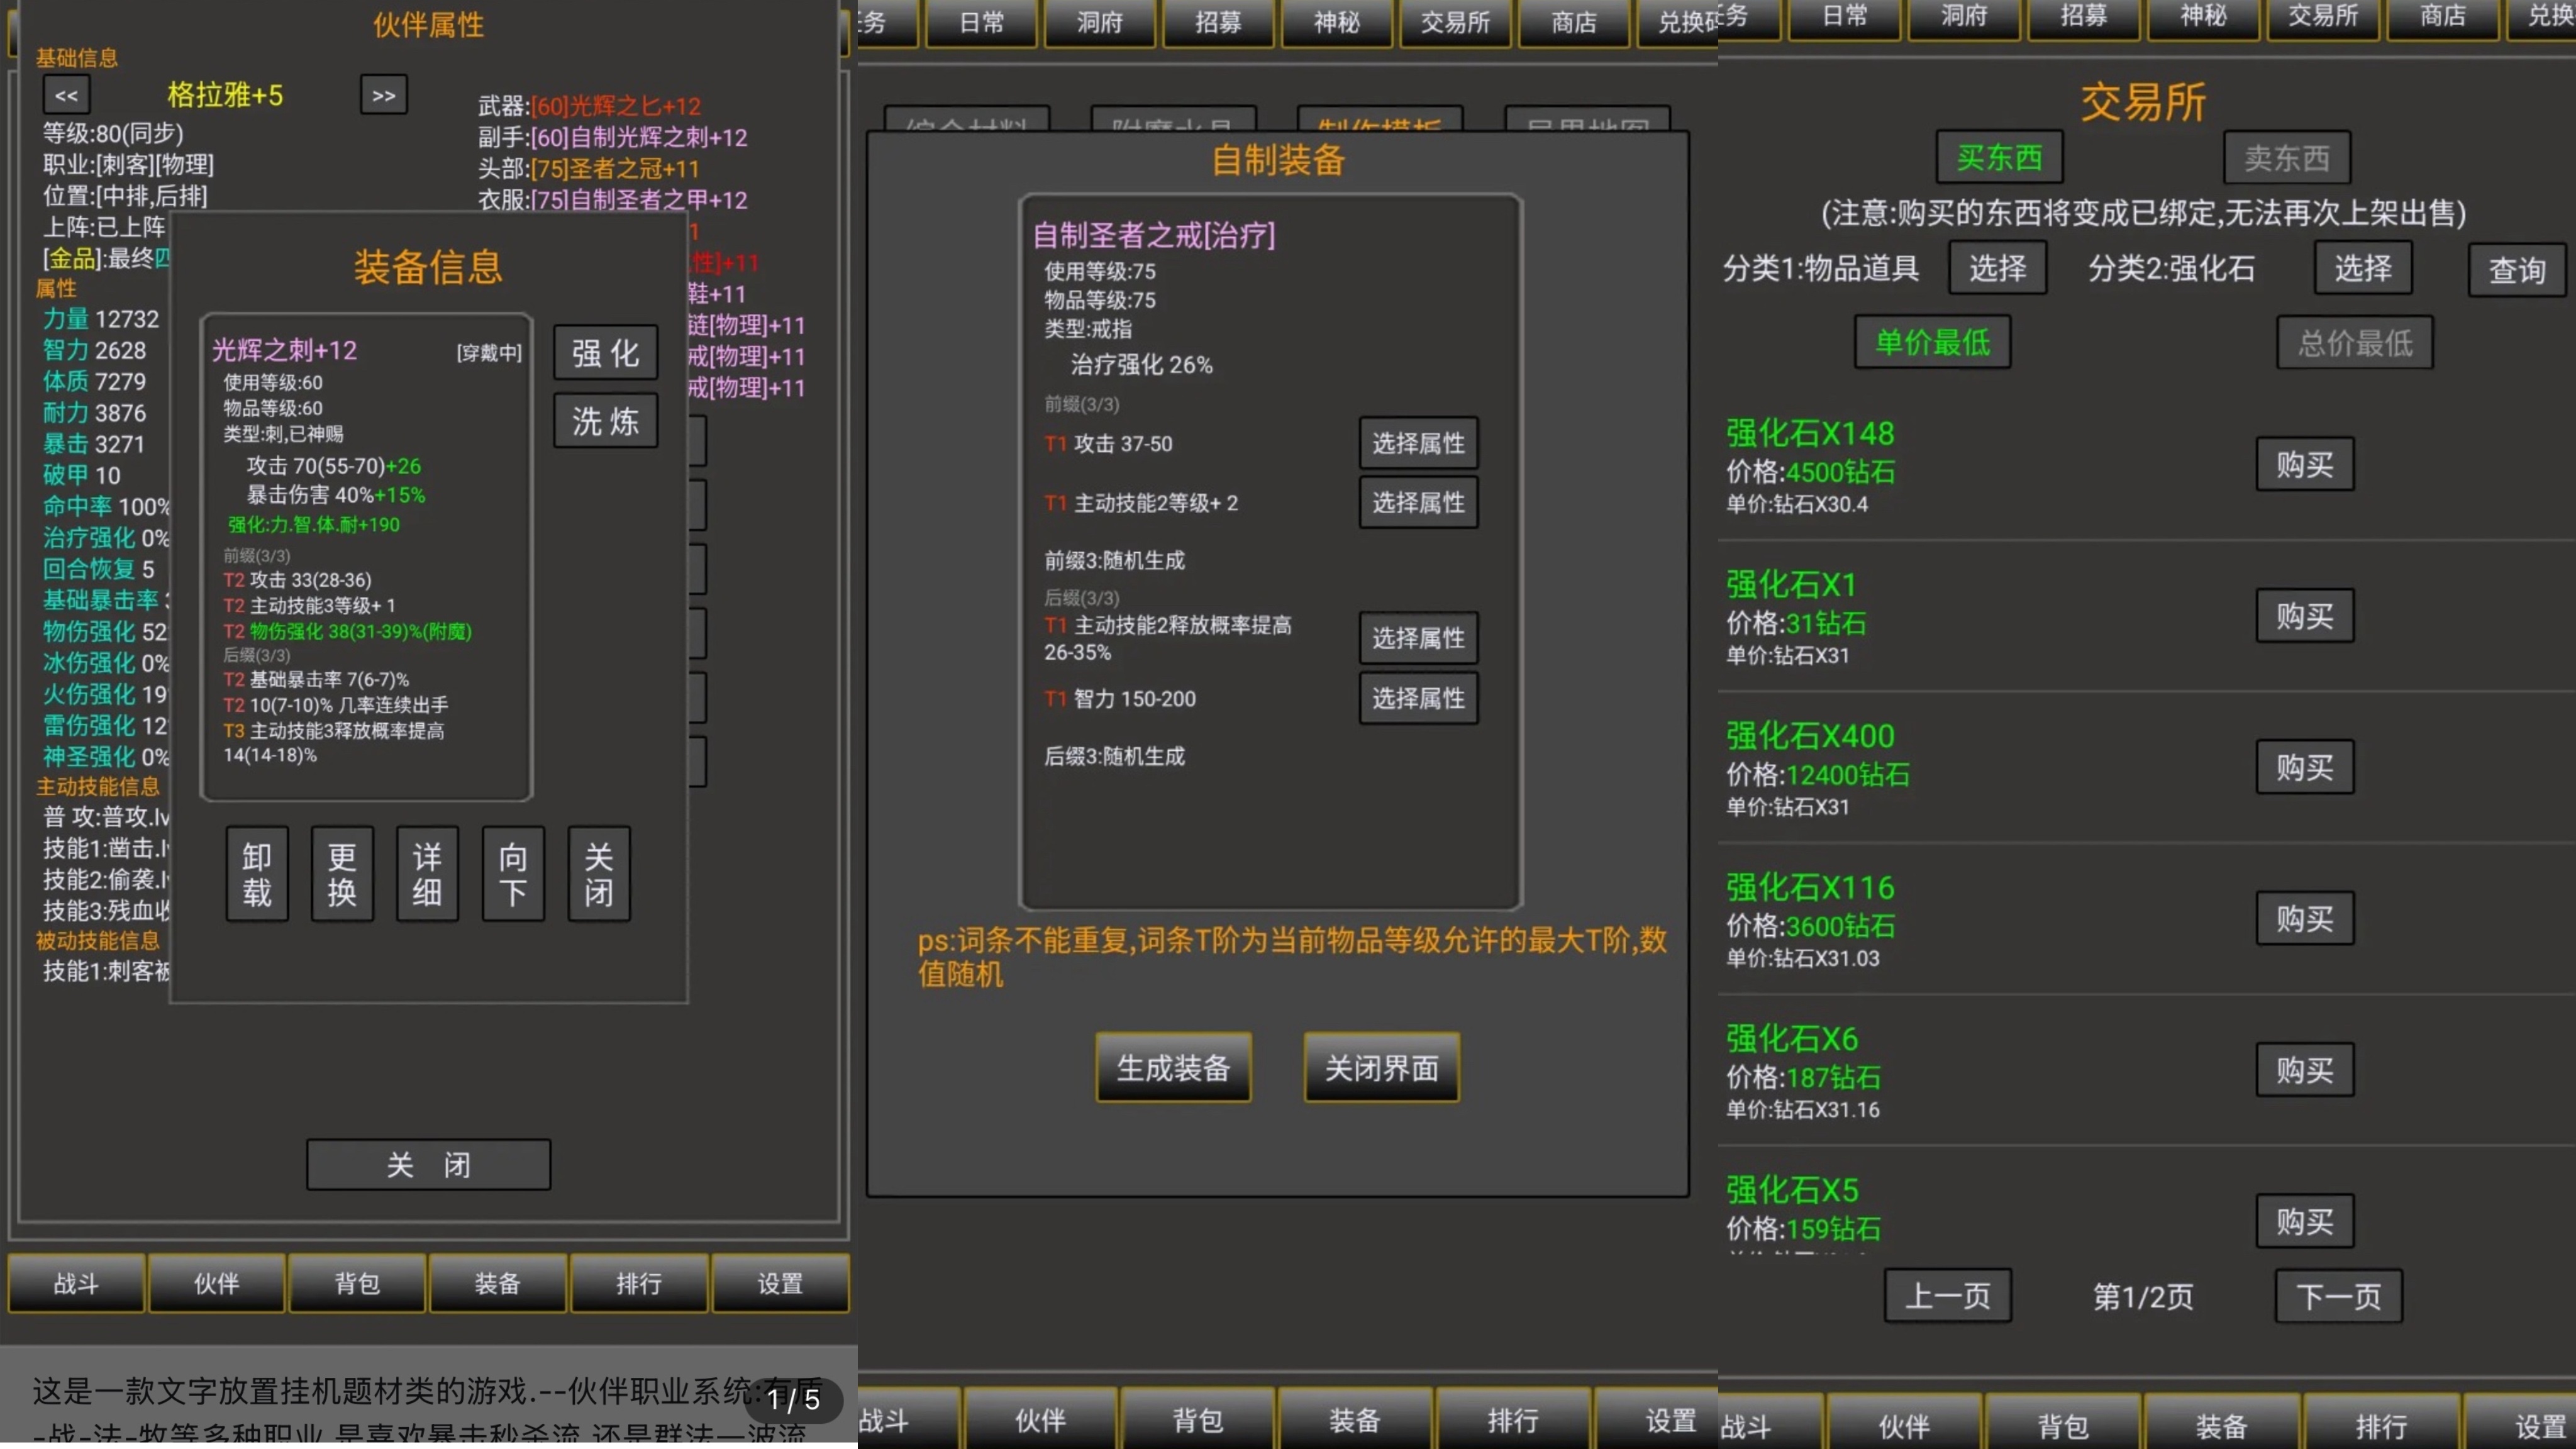Viewport: 2576px width, 1449px height.
Task: Click 更换 to swap equipment
Action: pos(342,873)
